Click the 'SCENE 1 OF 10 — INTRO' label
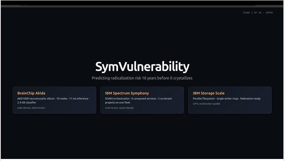The width and height of the screenshot is (285, 161). (258, 13)
